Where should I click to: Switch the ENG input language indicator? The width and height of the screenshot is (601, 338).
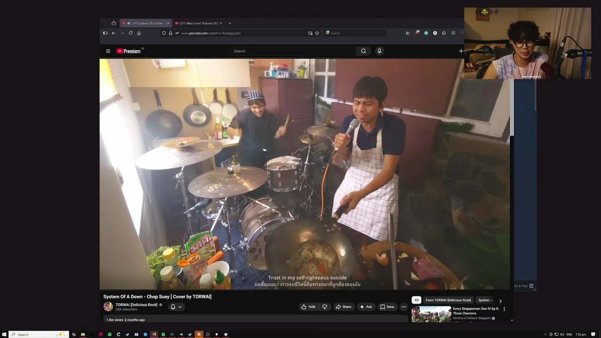coord(569,334)
